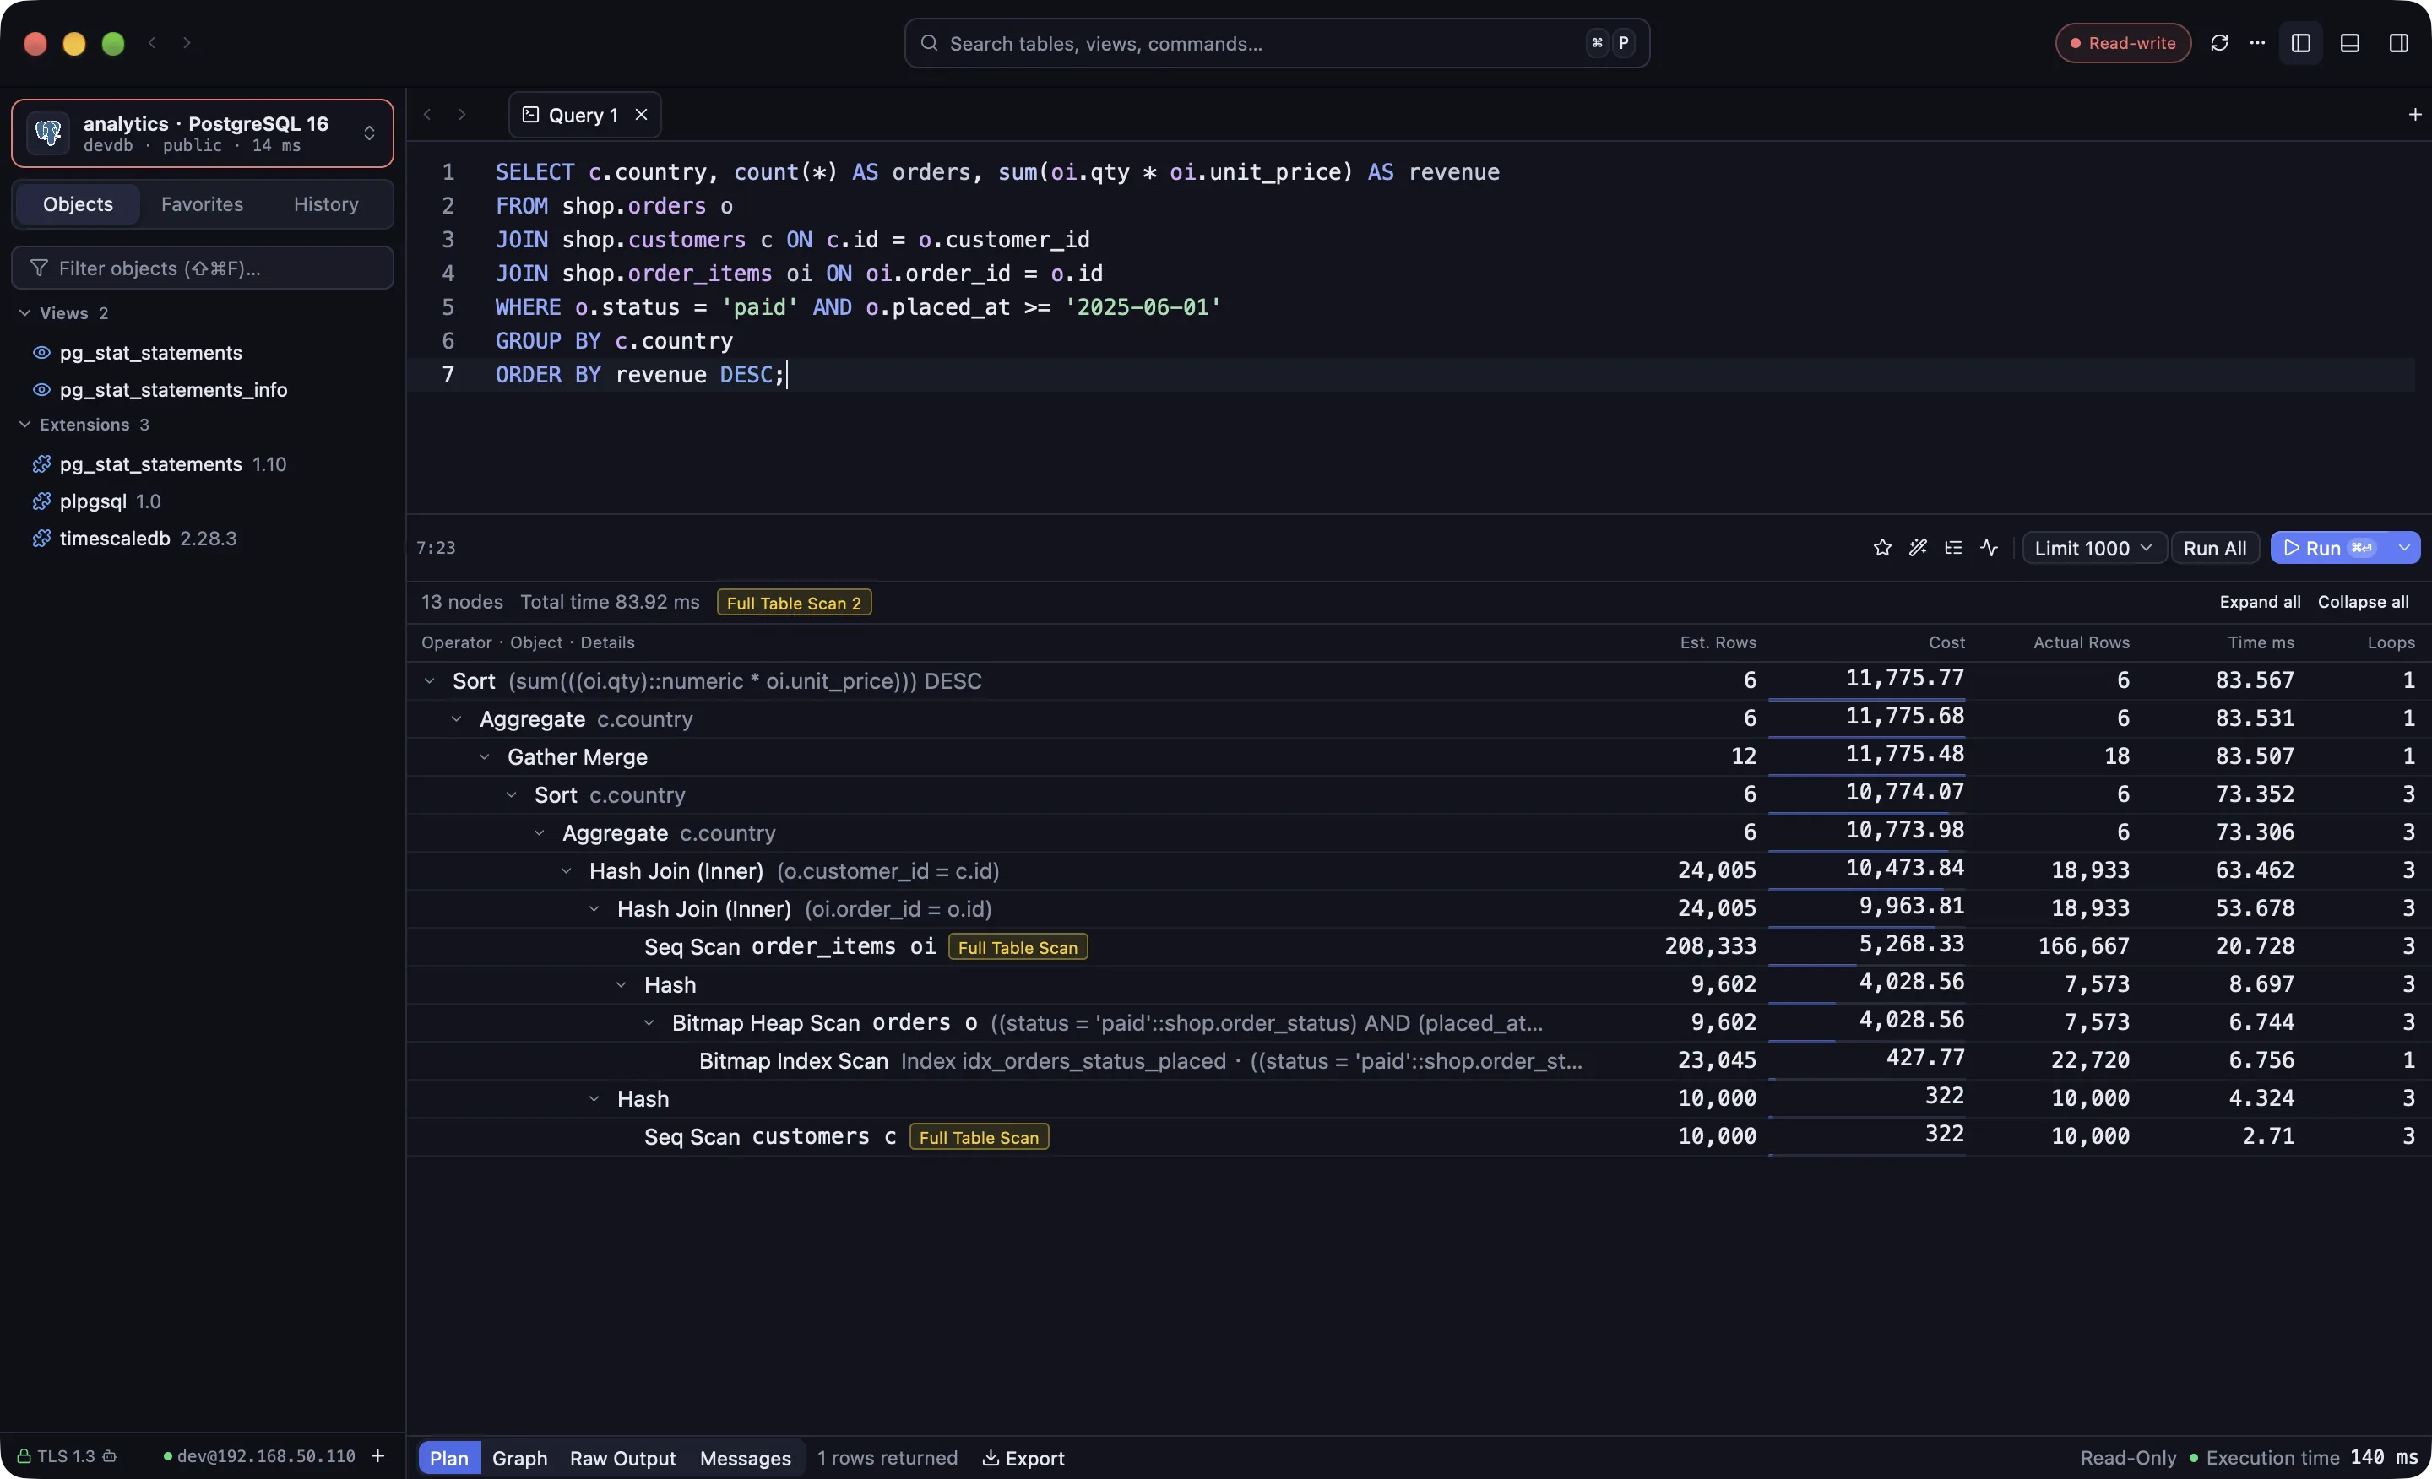Toggle the Read-write mode badge
Image resolution: width=2432 pixels, height=1479 pixels.
2122,43
